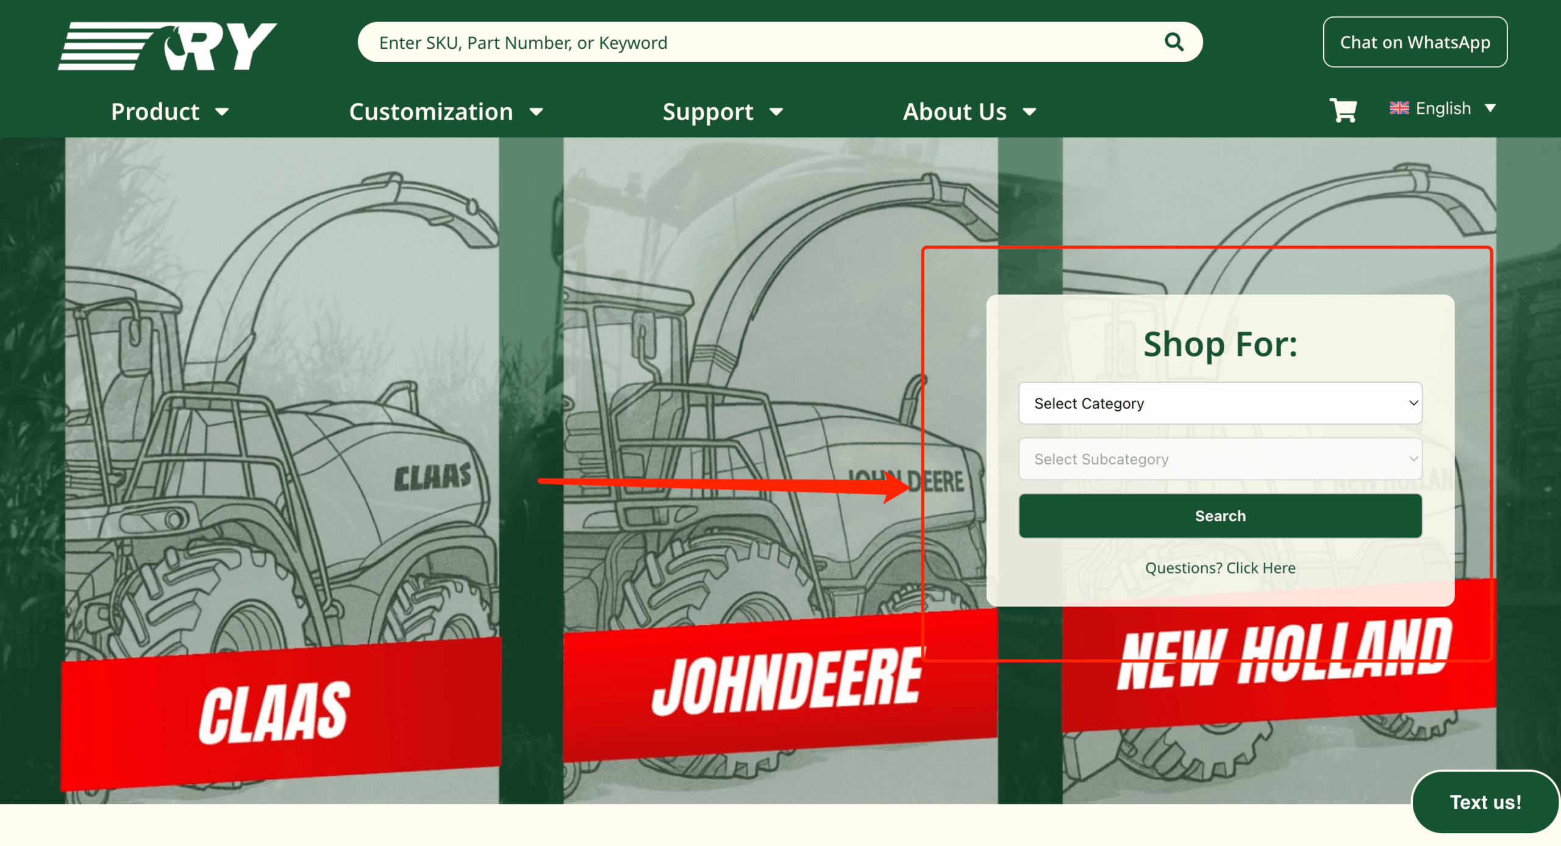
Task: Click the arrow beside the Product menu
Action: [x=223, y=112]
